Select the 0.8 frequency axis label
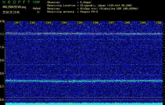 click(x=2, y=73)
